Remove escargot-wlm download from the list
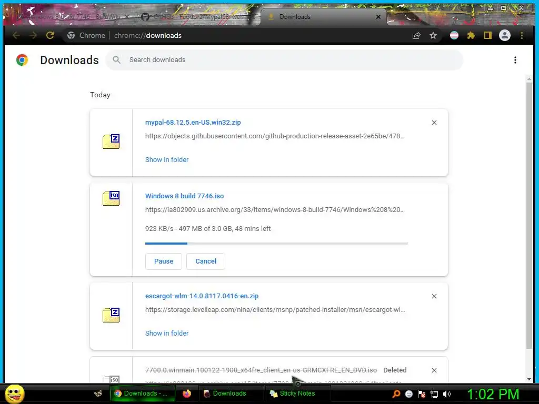Screen dimensions: 539x404 434,296
